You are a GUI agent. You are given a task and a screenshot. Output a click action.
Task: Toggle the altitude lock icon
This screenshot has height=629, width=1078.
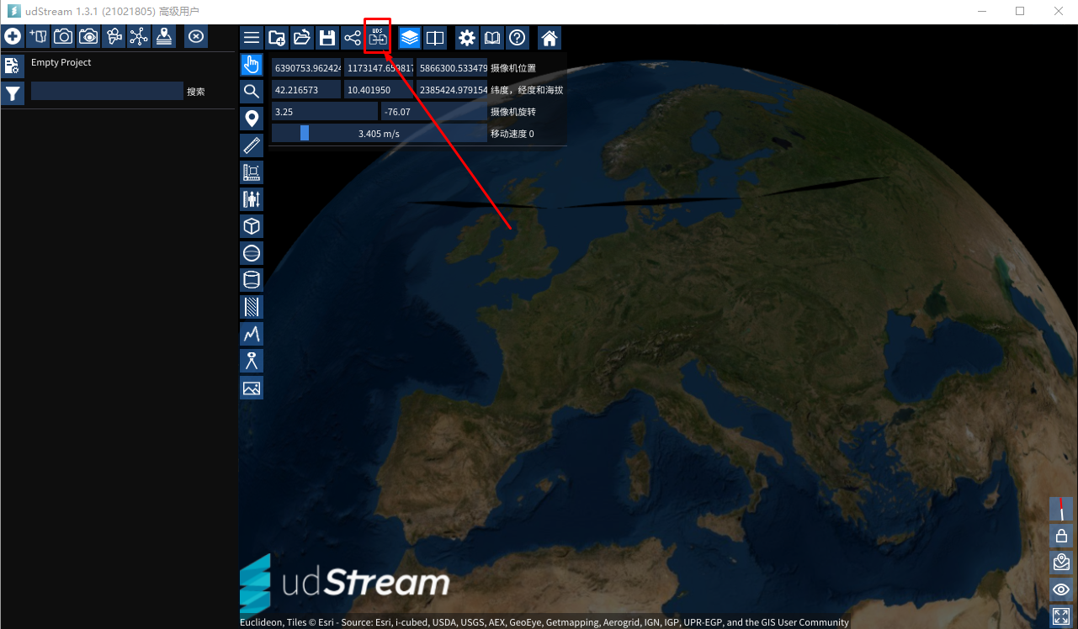(1061, 536)
